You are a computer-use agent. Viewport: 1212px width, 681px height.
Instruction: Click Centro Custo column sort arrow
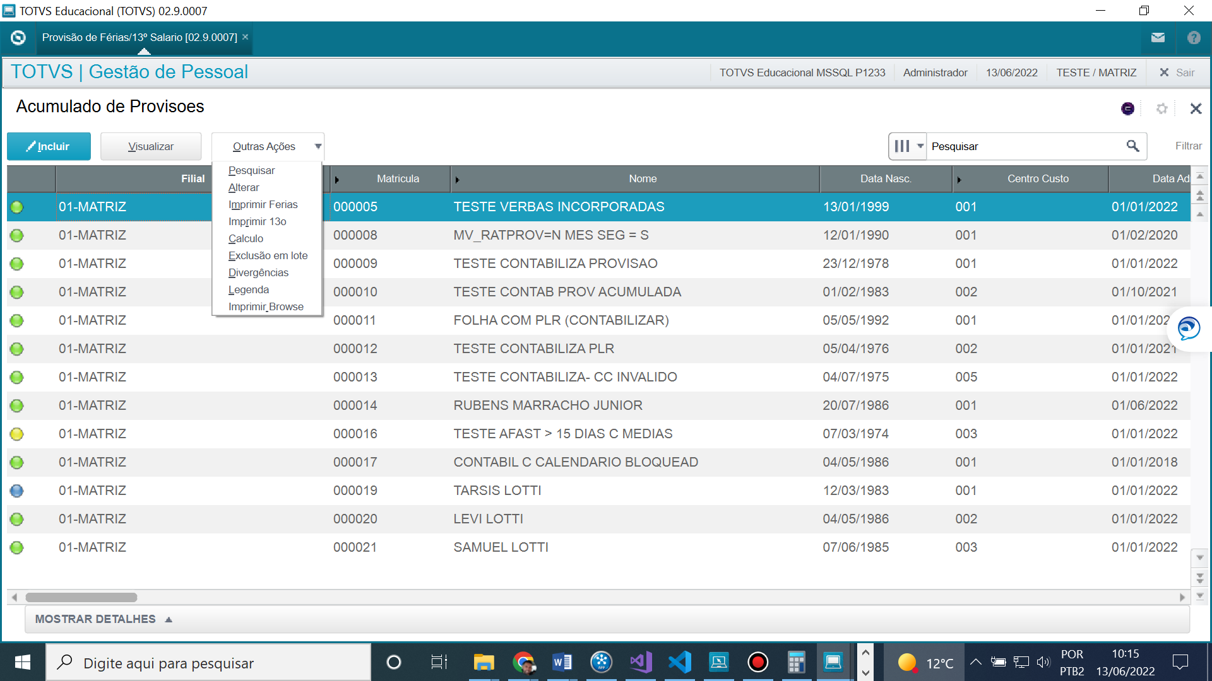click(x=959, y=180)
